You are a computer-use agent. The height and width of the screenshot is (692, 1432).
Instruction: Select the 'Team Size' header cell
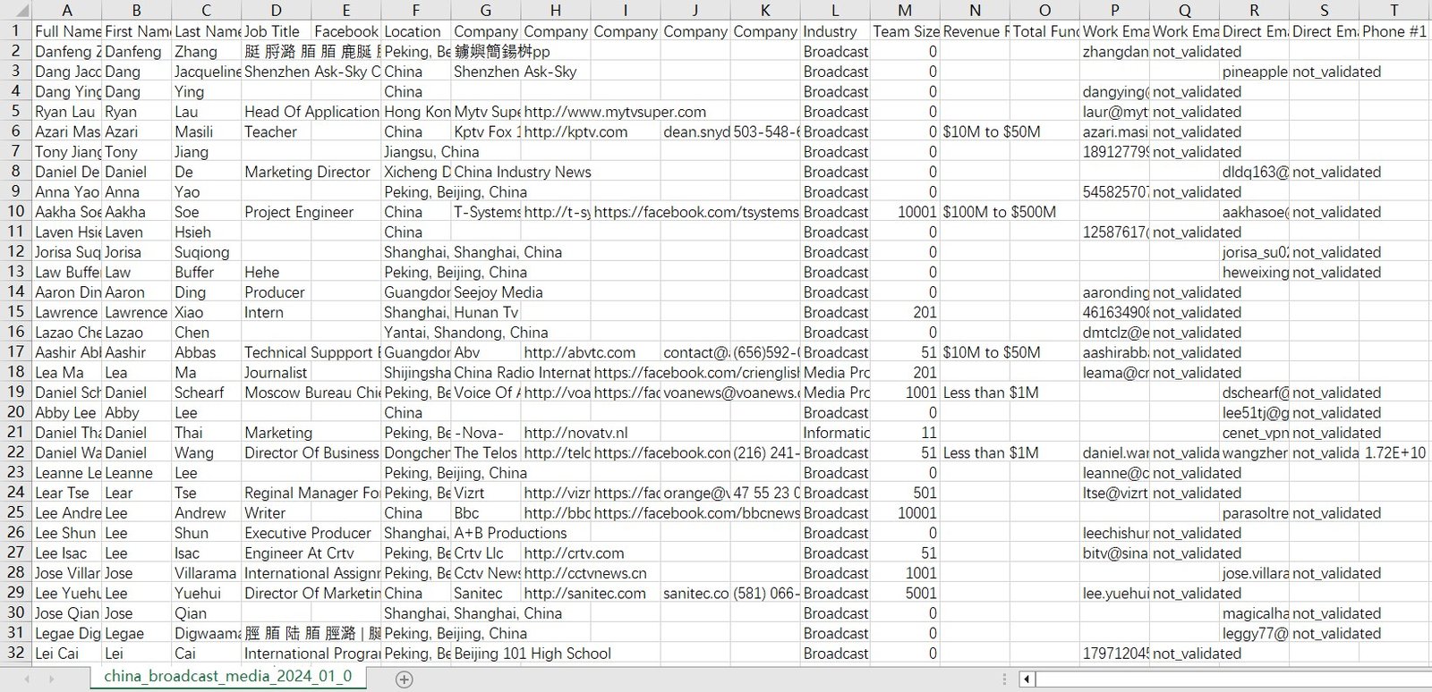(x=905, y=31)
